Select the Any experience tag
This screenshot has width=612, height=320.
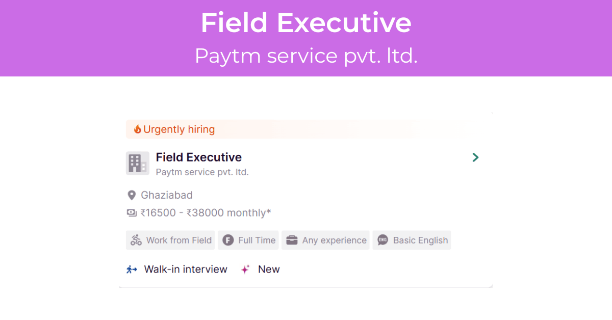[326, 240]
